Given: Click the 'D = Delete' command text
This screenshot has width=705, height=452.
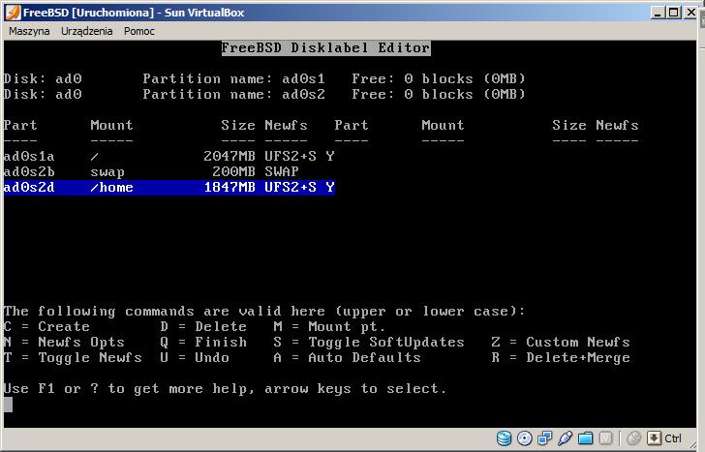Looking at the screenshot, I should coord(203,326).
